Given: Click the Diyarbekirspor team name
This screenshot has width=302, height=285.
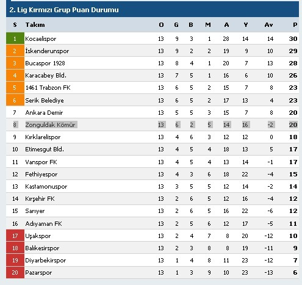Looking at the screenshot, I should [46, 261].
